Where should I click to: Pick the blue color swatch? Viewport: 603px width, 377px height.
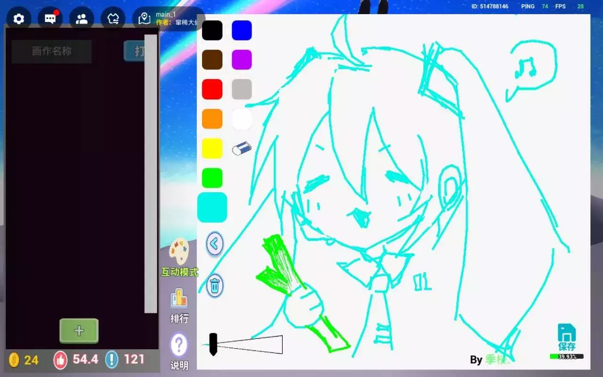[242, 30]
